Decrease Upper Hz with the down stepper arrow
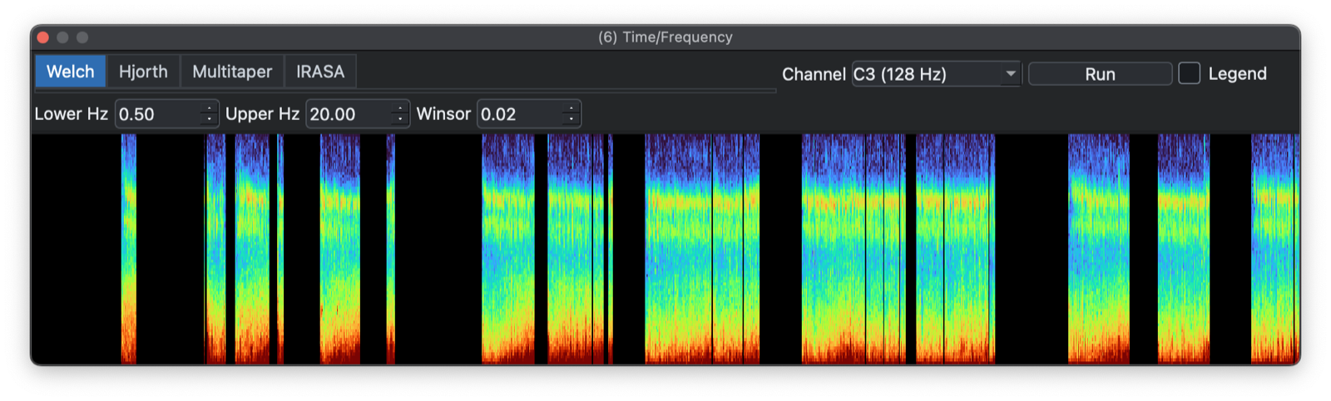 click(x=401, y=120)
